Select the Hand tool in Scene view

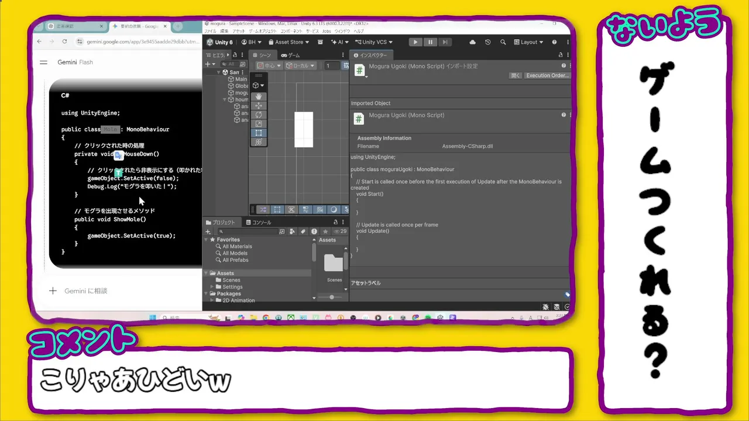[258, 97]
